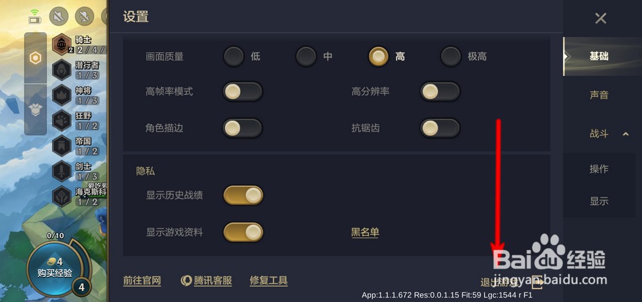The width and height of the screenshot is (642, 302).
Task: Open the 显示 settings sub-tab
Action: (x=599, y=200)
